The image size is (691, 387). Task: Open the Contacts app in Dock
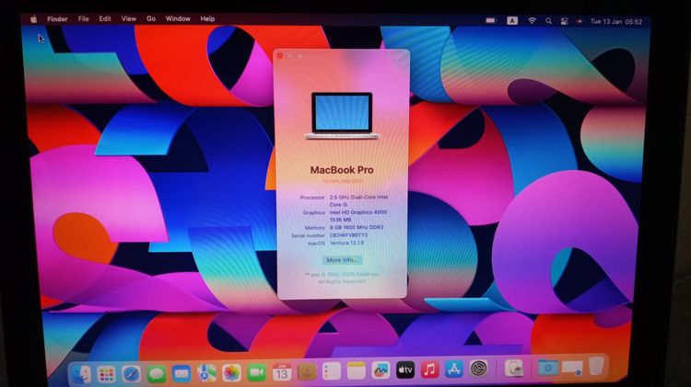pos(307,372)
